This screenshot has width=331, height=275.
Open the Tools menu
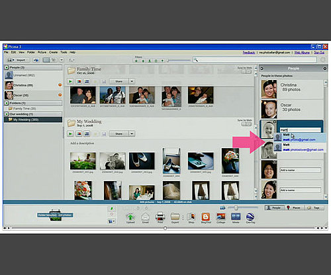[64, 52]
